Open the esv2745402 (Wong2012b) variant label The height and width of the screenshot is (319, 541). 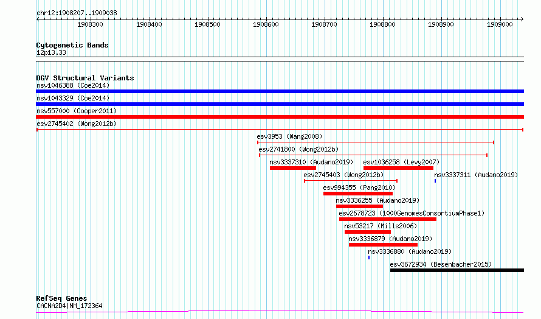[x=77, y=124]
